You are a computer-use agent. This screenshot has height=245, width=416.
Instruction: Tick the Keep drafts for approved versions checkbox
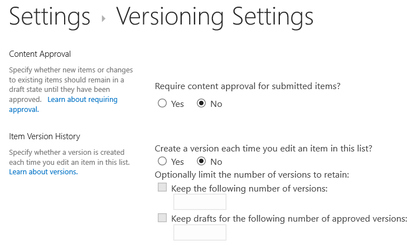tap(162, 218)
